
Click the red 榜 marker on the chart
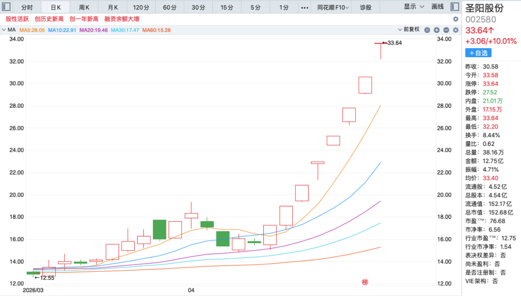pyautogui.click(x=364, y=282)
